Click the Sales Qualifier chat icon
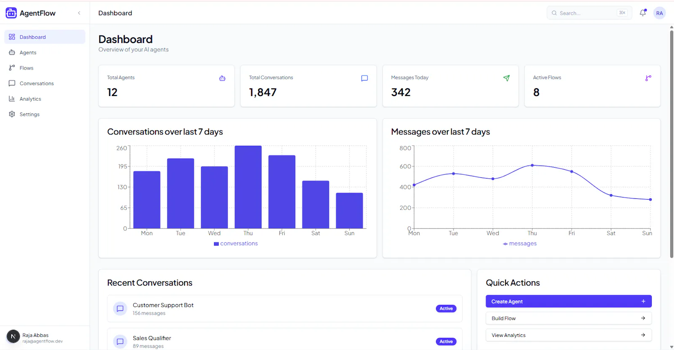The height and width of the screenshot is (350, 674). pos(120,342)
